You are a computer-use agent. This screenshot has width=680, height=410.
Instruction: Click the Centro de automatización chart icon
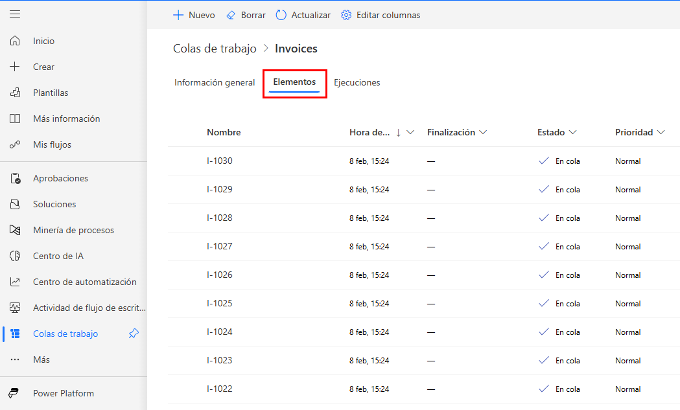coord(15,282)
